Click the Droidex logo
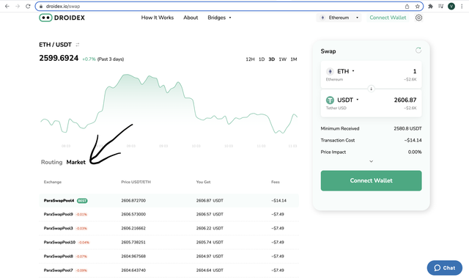Image resolution: width=469 pixels, height=280 pixels. click(x=62, y=18)
